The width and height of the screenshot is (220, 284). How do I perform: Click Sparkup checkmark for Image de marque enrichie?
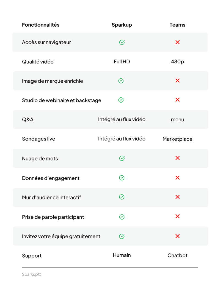tap(121, 81)
